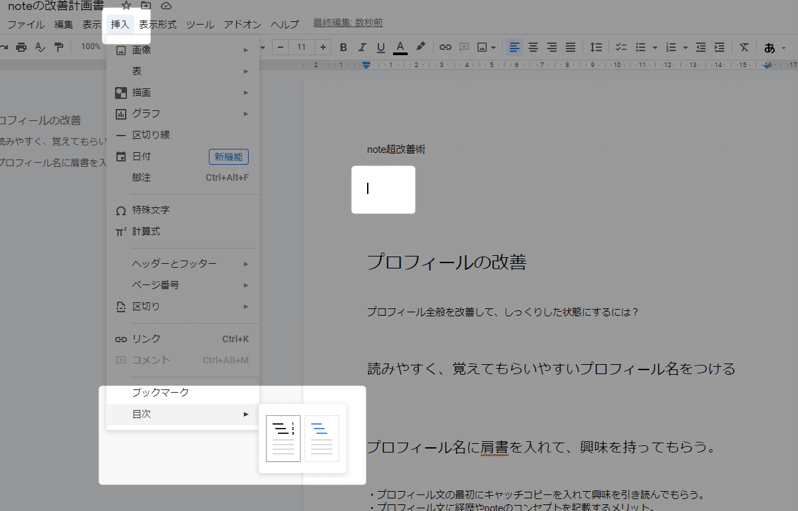798x511 pixels.
Task: Choose リンク from the insert menu
Action: point(183,339)
